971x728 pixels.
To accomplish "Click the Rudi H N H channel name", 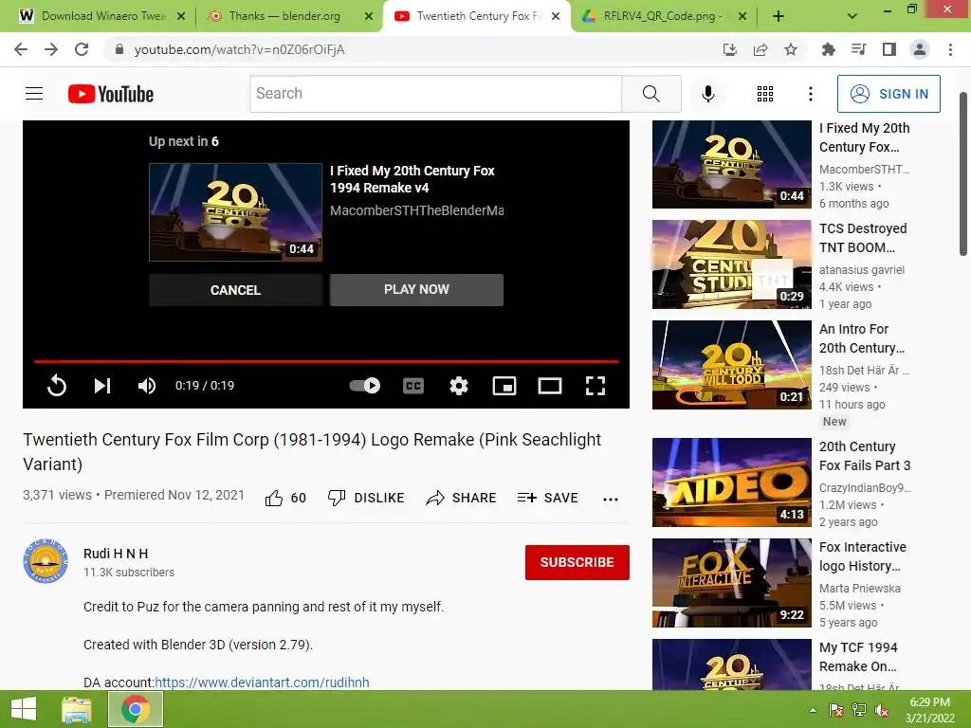I will click(x=116, y=554).
